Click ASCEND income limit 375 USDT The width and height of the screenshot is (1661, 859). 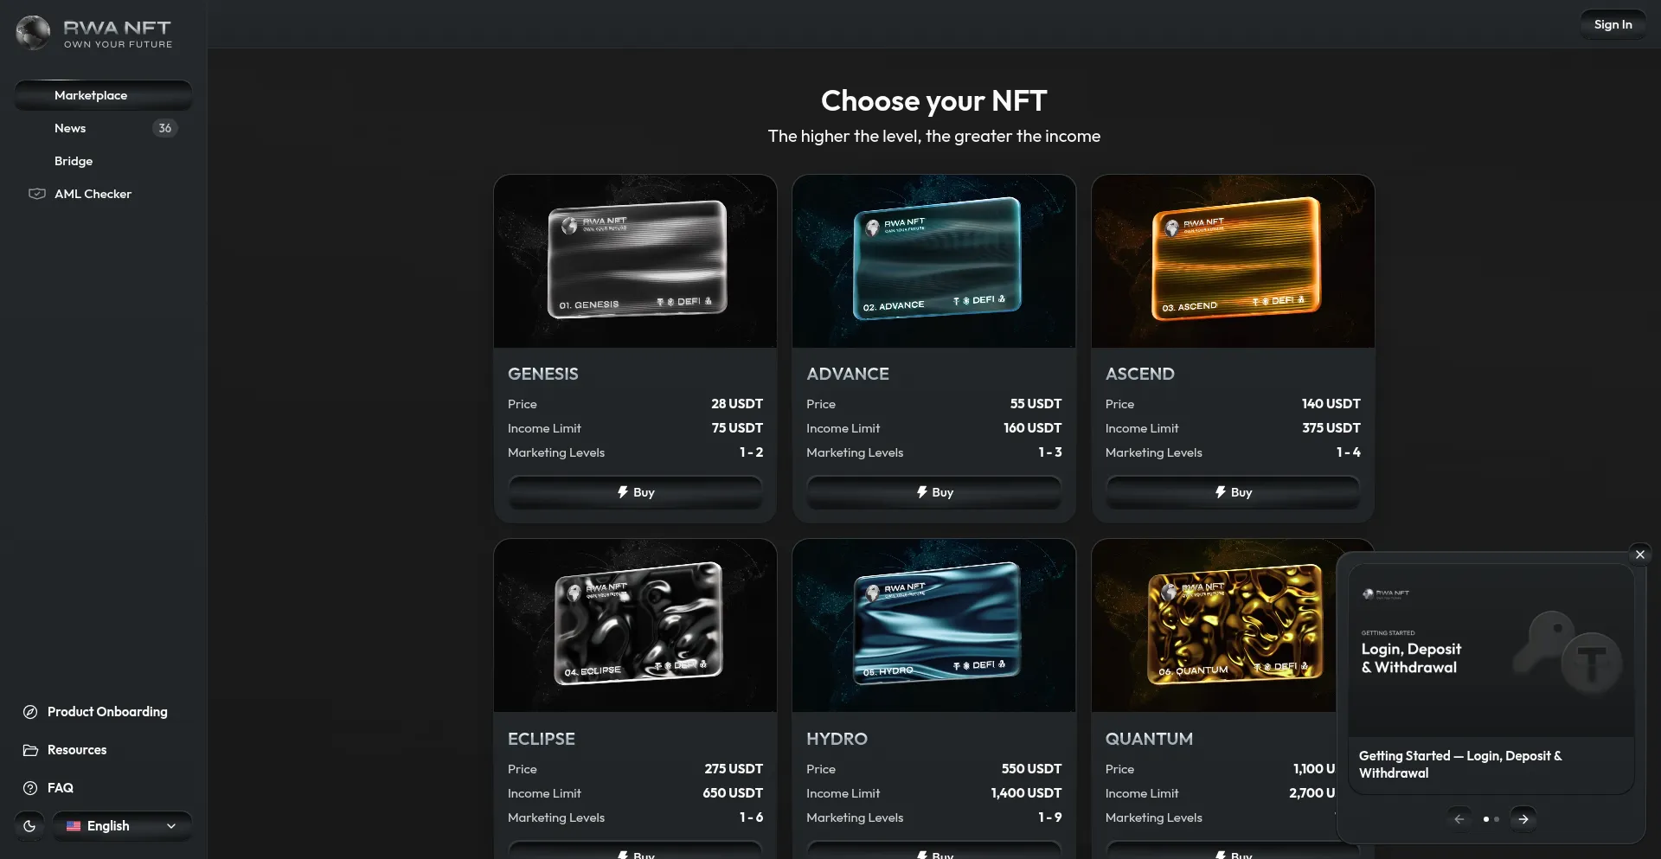(1331, 428)
